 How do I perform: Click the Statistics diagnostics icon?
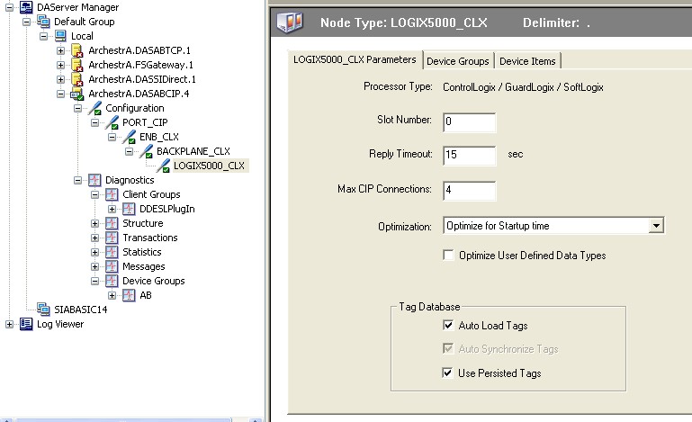click(112, 252)
